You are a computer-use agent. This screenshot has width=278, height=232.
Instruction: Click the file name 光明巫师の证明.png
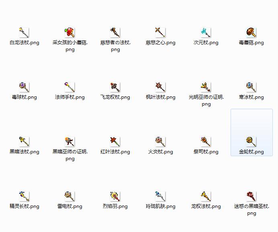(206, 101)
